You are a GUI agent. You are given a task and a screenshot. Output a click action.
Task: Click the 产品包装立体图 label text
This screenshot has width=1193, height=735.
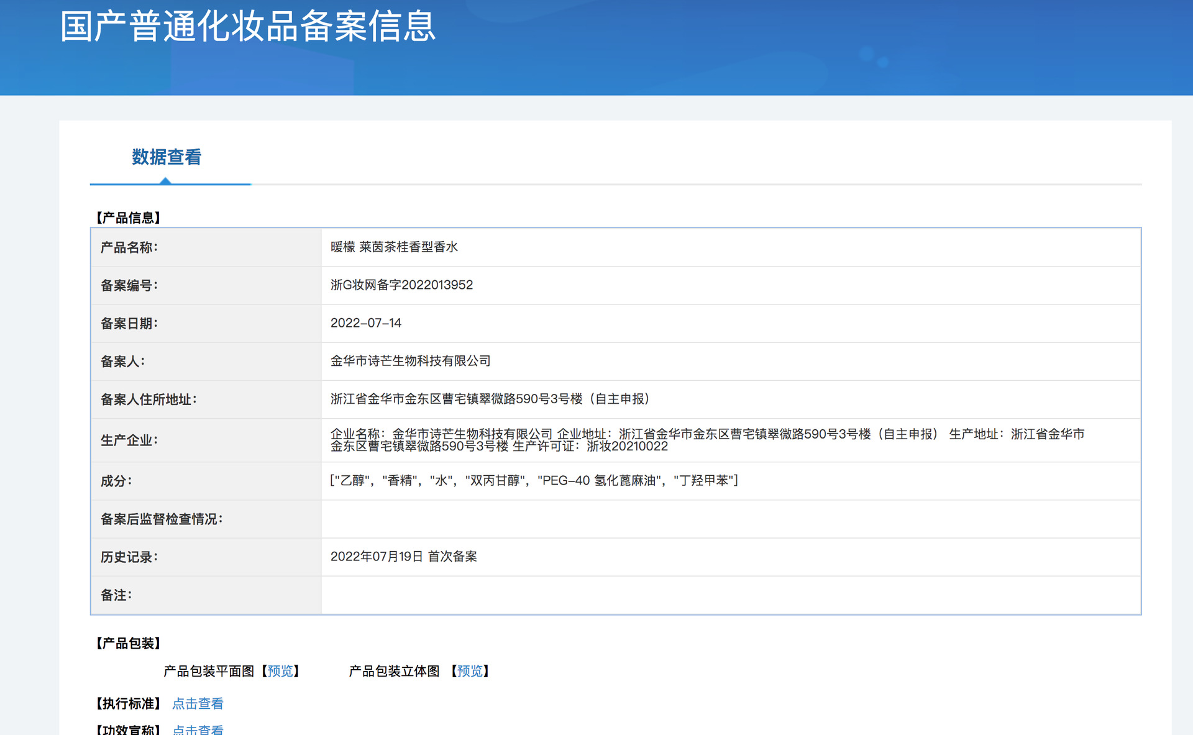394,671
